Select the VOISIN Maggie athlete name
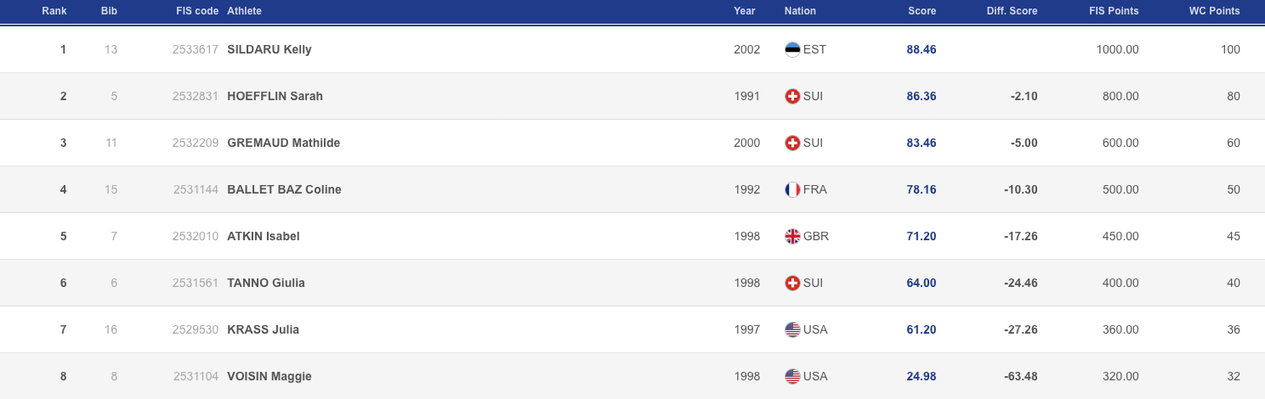 point(269,376)
